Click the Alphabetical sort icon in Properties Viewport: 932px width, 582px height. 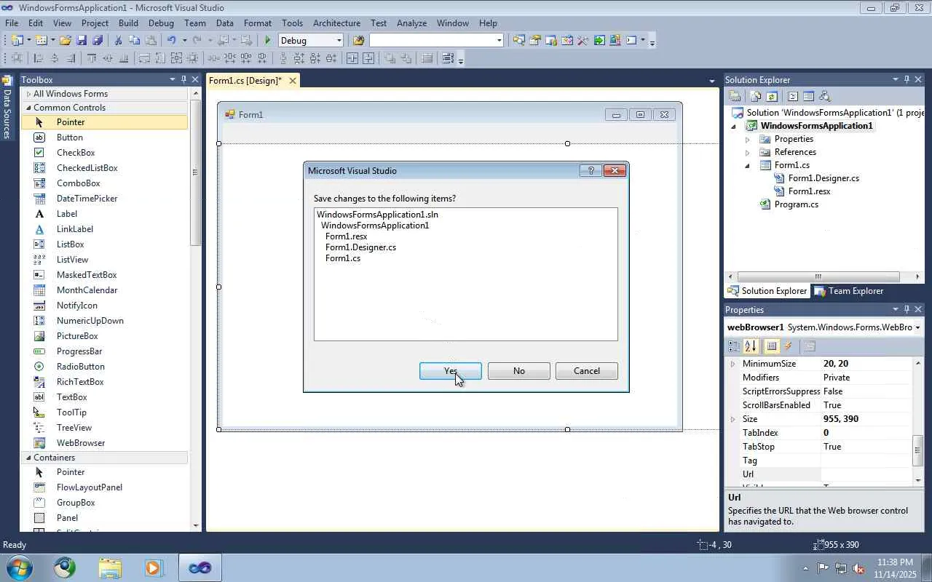pos(751,347)
